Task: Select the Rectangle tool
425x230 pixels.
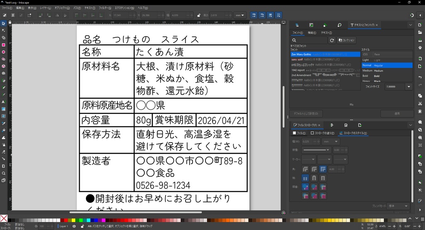Action: click(3, 45)
